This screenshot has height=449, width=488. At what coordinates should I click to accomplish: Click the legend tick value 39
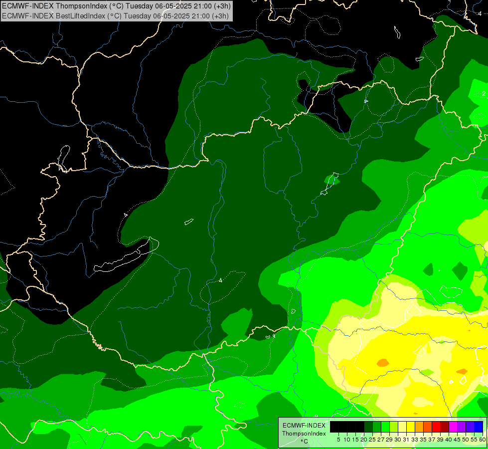click(440, 440)
